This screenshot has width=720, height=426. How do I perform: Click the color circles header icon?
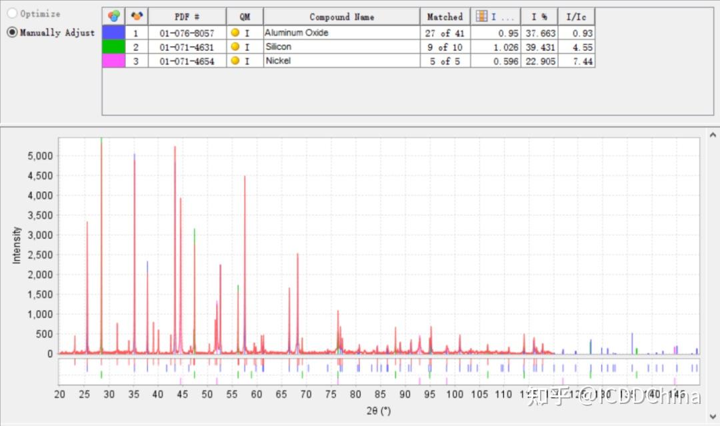pyautogui.click(x=114, y=17)
